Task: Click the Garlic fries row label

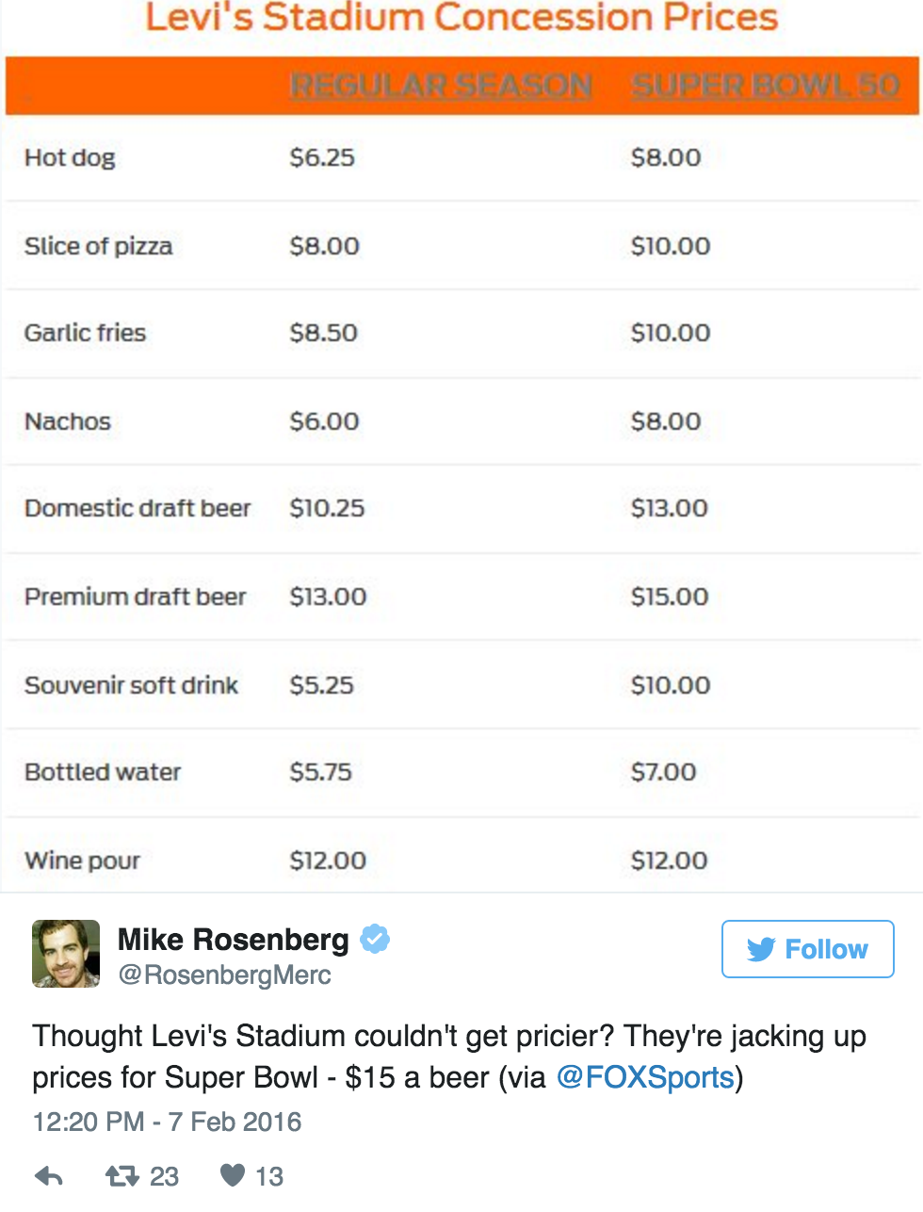Action: tap(85, 333)
